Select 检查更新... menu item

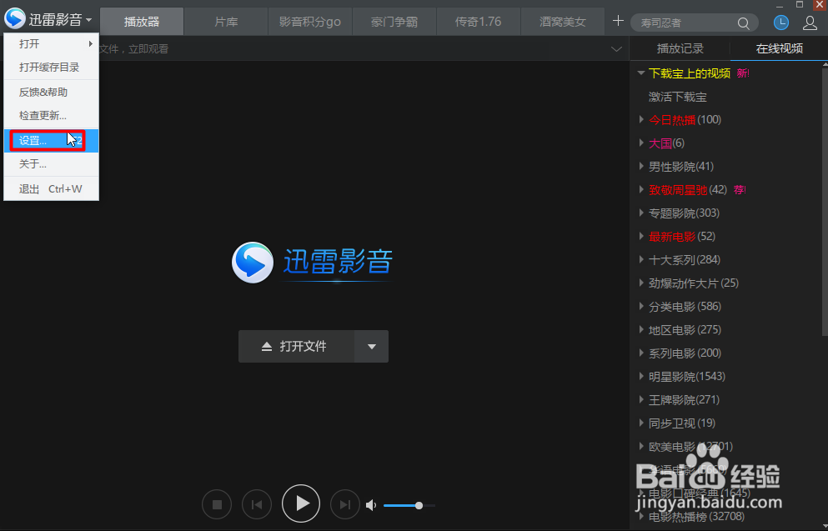(x=51, y=116)
